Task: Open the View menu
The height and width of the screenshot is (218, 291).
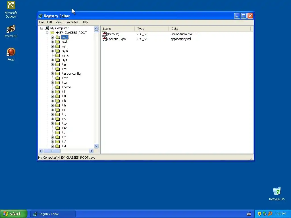Action: [x=59, y=22]
